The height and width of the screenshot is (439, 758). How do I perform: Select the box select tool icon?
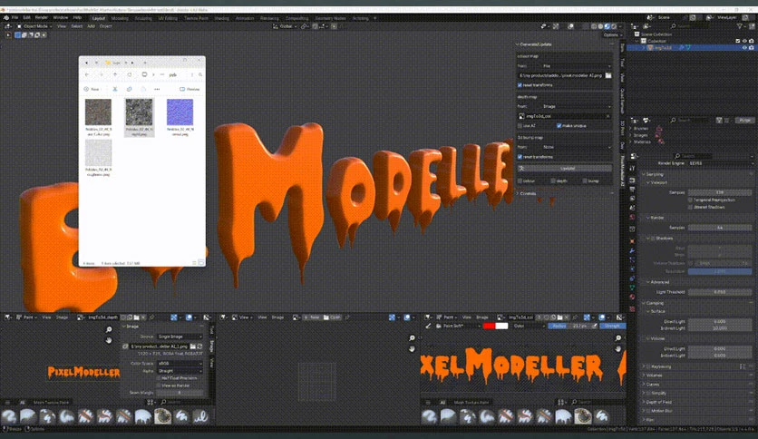tap(18, 34)
